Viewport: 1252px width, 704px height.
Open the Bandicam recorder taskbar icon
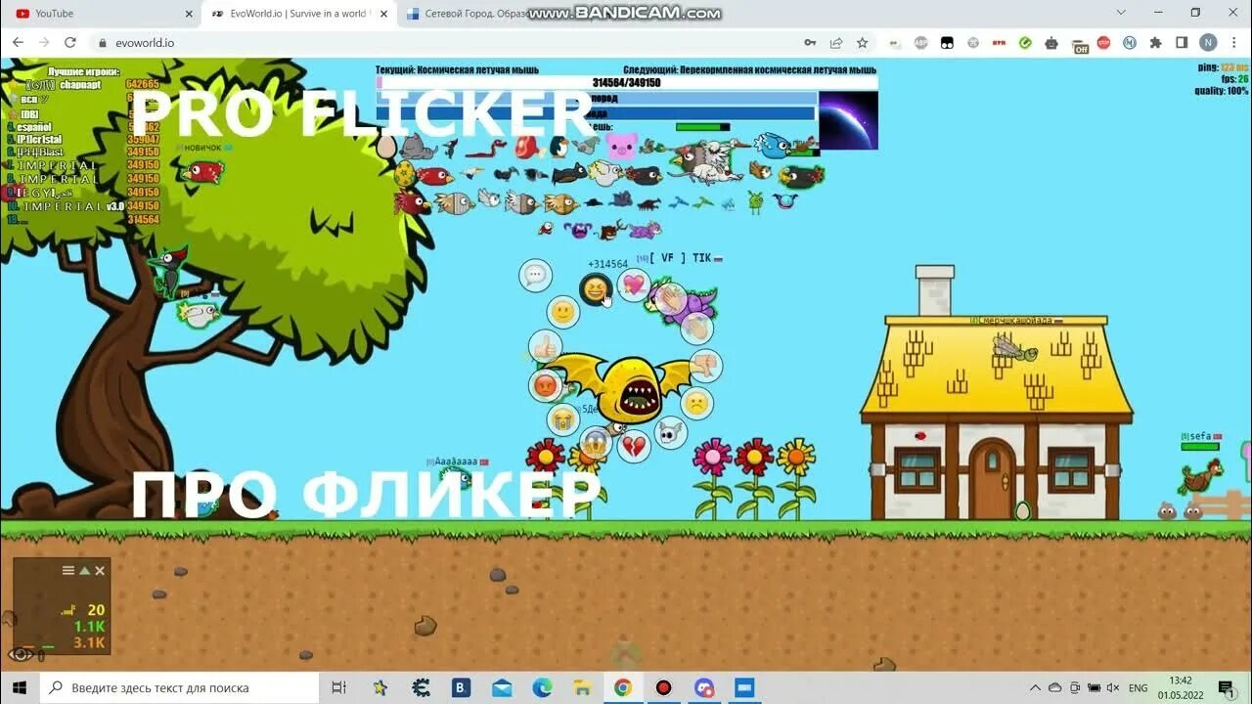(663, 687)
